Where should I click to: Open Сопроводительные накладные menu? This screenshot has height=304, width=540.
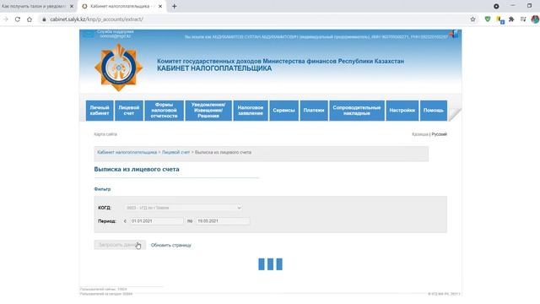click(357, 111)
